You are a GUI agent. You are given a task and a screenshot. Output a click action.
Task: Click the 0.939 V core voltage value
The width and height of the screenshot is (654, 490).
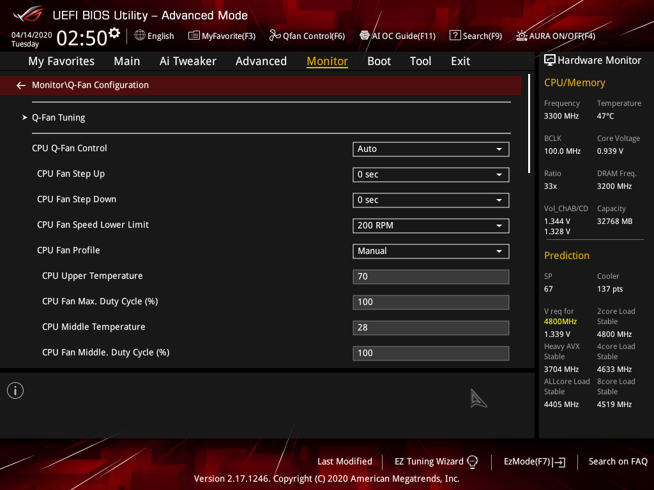point(610,151)
